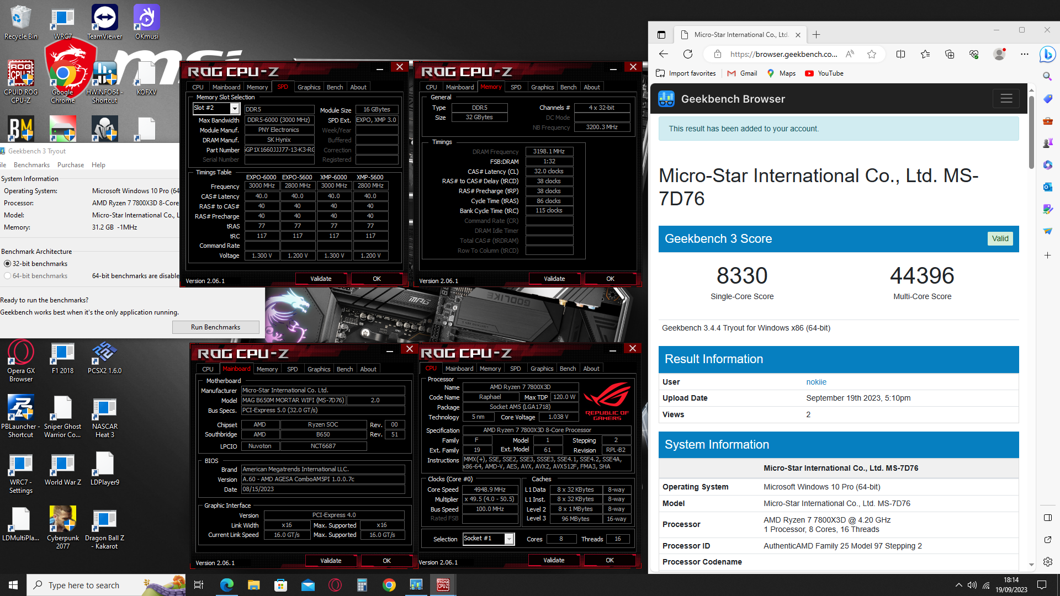Click OK in Memory CPU-Z window
The height and width of the screenshot is (596, 1060).
[610, 279]
